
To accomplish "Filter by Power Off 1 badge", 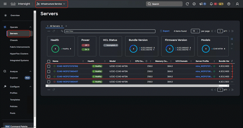I will (x=85, y=45).
